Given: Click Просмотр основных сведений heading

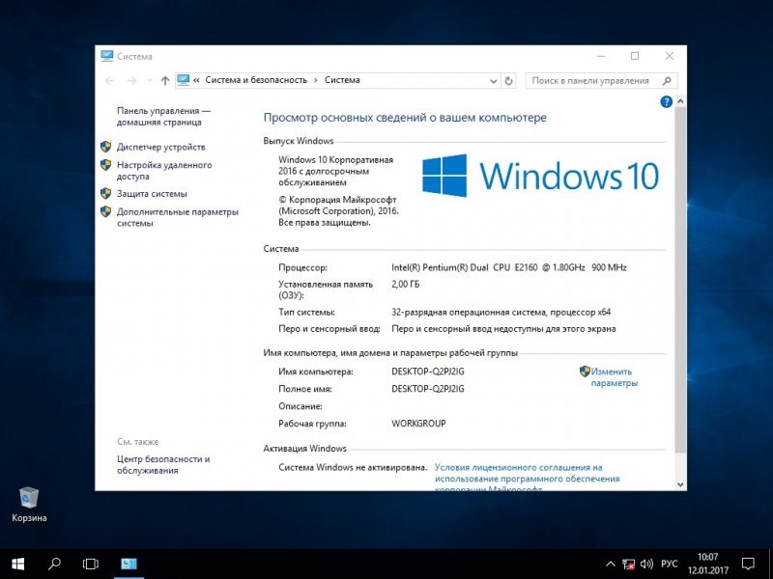Looking at the screenshot, I should [x=405, y=118].
